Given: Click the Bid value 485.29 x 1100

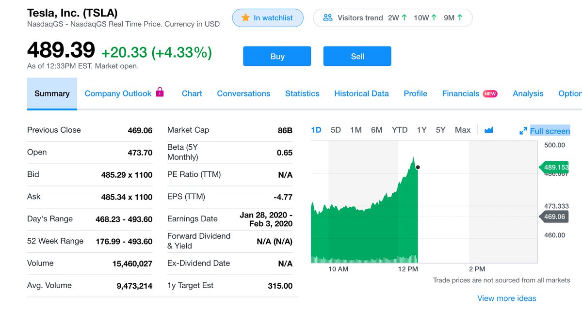Looking at the screenshot, I should point(127,175).
